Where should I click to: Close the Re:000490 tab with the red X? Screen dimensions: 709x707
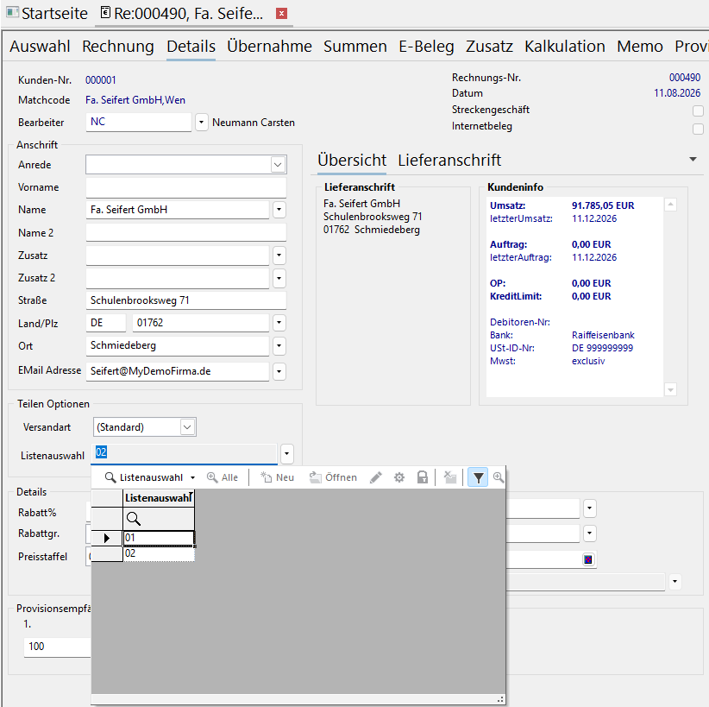(281, 14)
